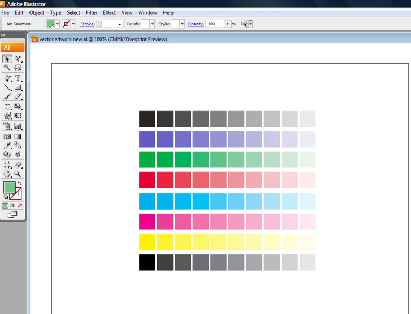Open stroke color dropdown in control bar
This screenshot has width=411, height=314.
click(x=73, y=24)
